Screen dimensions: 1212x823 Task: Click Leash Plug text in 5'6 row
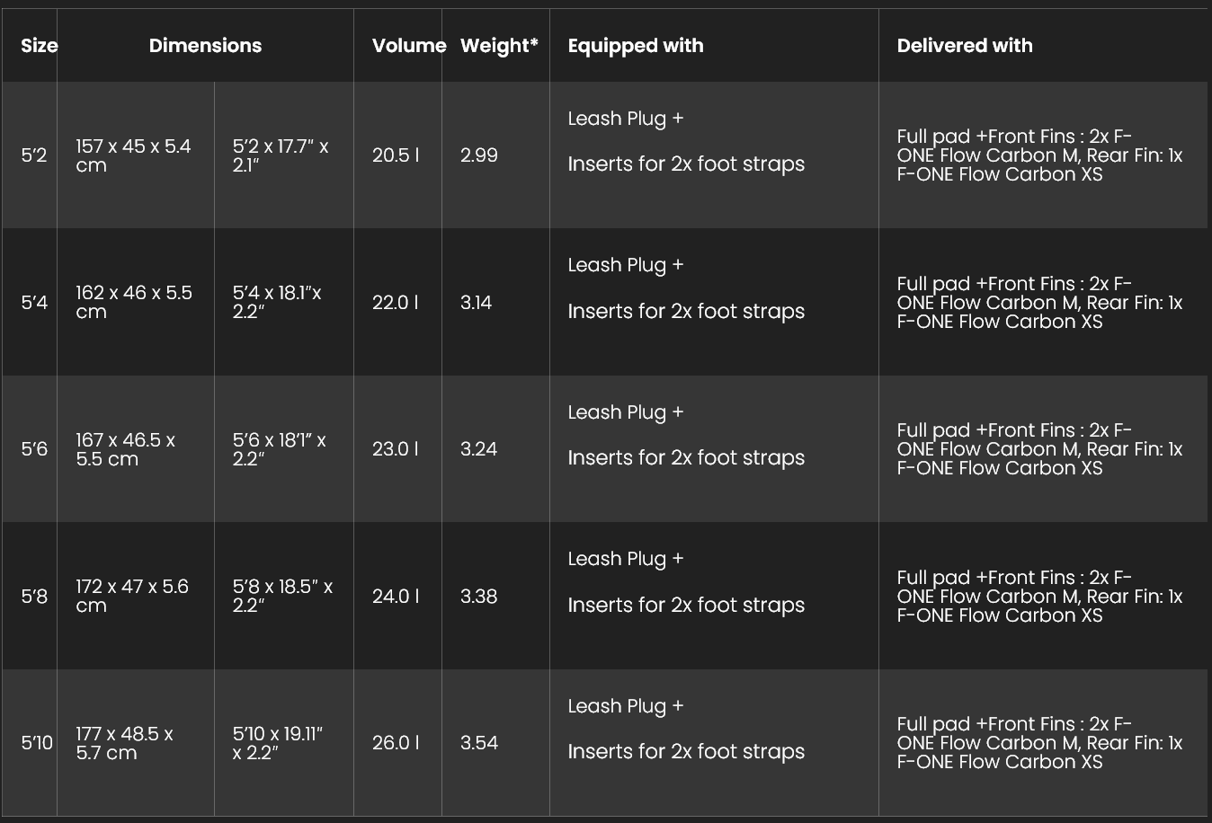coord(617,412)
